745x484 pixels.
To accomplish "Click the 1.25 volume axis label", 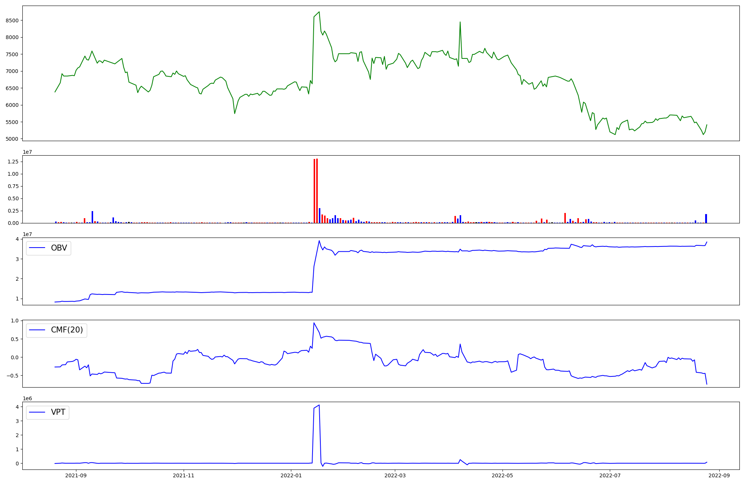I will pos(13,162).
